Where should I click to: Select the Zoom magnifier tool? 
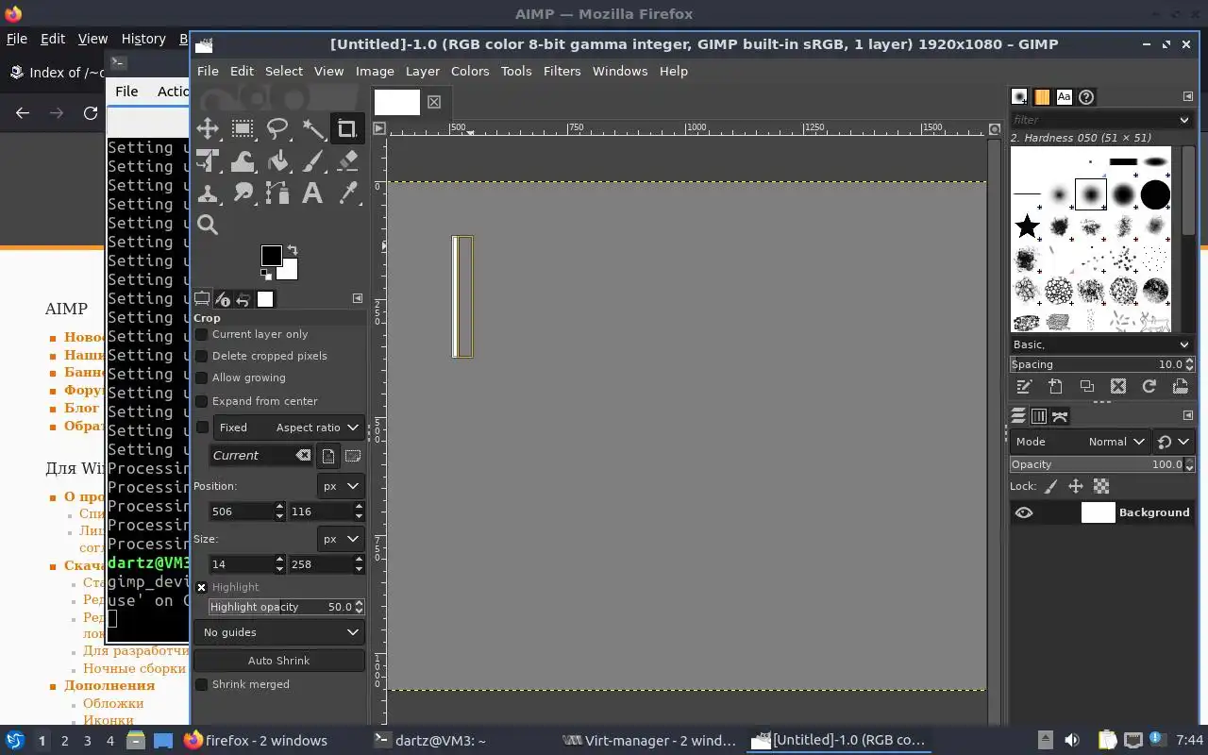[x=208, y=225]
